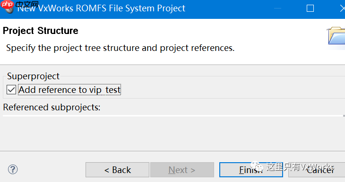
Task: Click the 'Add reference to vip_test' label text
Action: [x=69, y=90]
